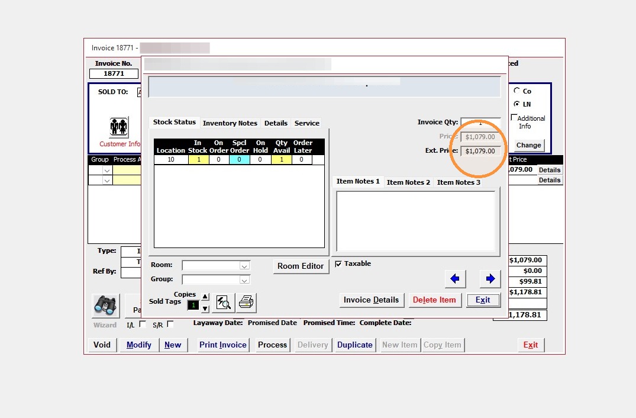Image resolution: width=636 pixels, height=418 pixels.
Task: Expand first Group column dropdown in invoice grid
Action: (107, 171)
